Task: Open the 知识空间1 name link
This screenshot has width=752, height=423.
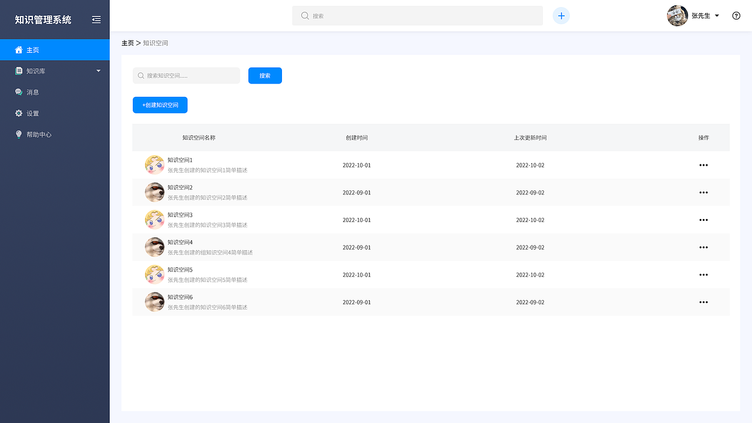Action: (x=180, y=160)
